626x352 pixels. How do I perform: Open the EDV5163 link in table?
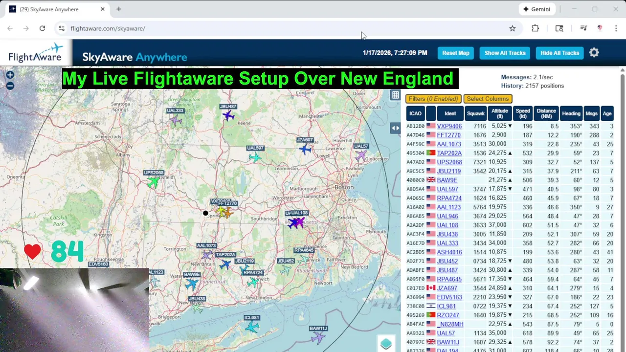coord(449,297)
